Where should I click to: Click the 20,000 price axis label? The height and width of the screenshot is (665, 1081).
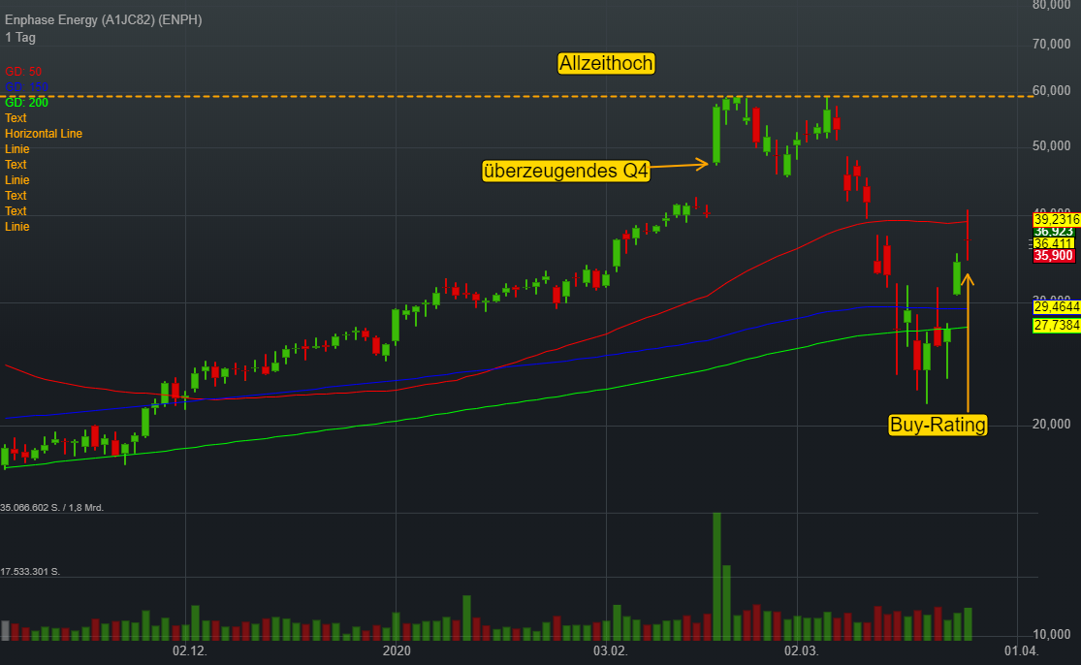tap(1051, 425)
